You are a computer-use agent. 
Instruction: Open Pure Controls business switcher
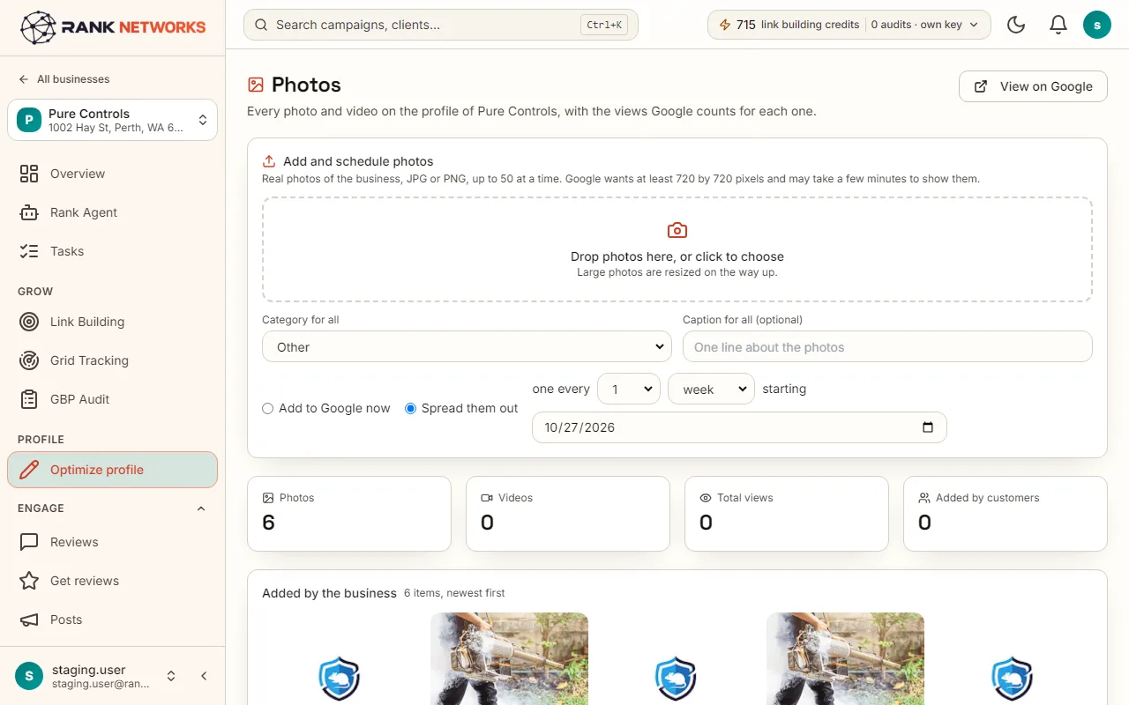pyautogui.click(x=112, y=120)
